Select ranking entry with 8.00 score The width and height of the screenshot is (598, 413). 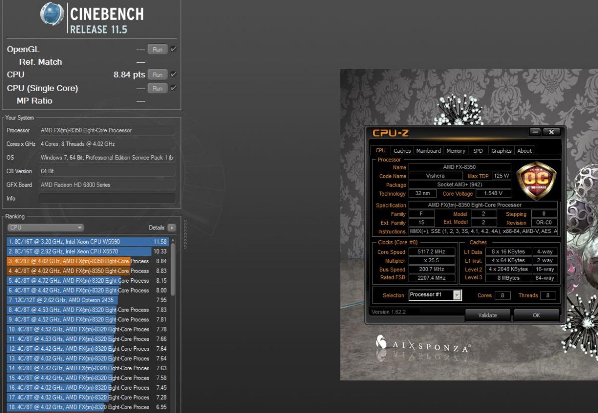click(x=88, y=290)
